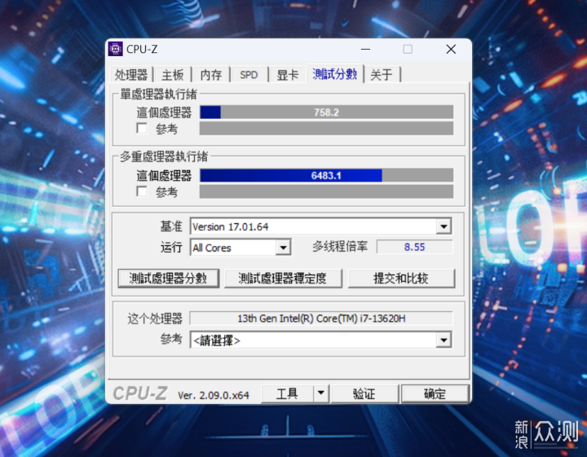
Task: Click the 验证 button
Action: (x=364, y=393)
